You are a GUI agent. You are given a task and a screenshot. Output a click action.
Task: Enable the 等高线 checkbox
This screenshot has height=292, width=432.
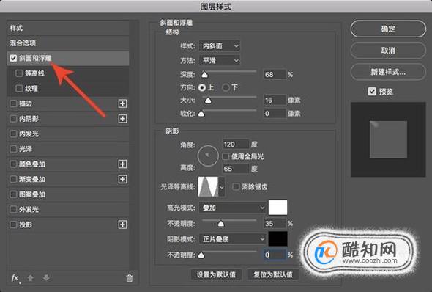tap(19, 73)
